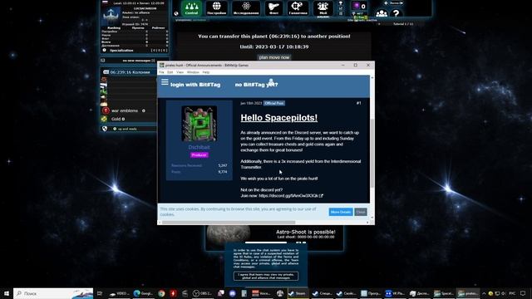Click the info dot next to war emblems

(x=144, y=110)
